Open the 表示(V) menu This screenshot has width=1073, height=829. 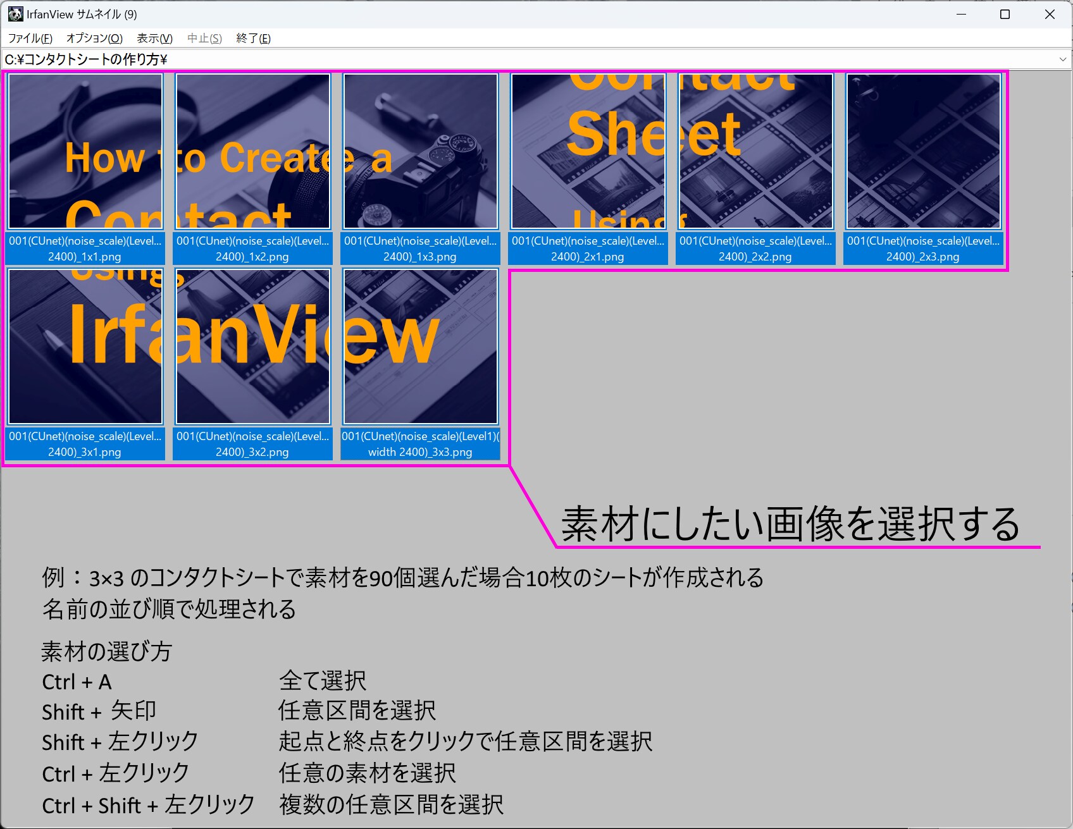[x=154, y=38]
